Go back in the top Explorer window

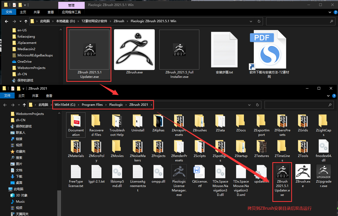pyautogui.click(x=7, y=21)
